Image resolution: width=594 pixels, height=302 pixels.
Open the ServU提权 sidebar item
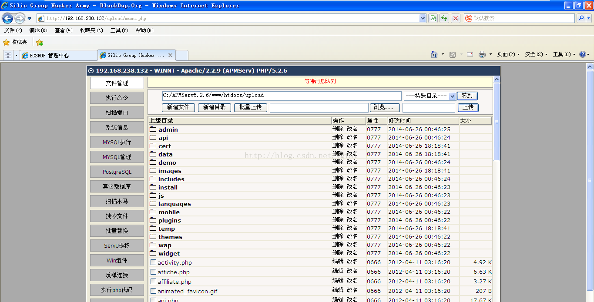(x=117, y=246)
